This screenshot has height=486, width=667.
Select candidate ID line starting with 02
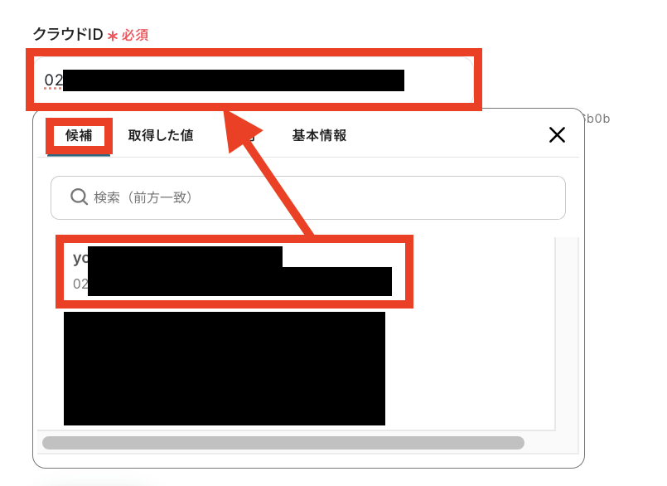232,284
